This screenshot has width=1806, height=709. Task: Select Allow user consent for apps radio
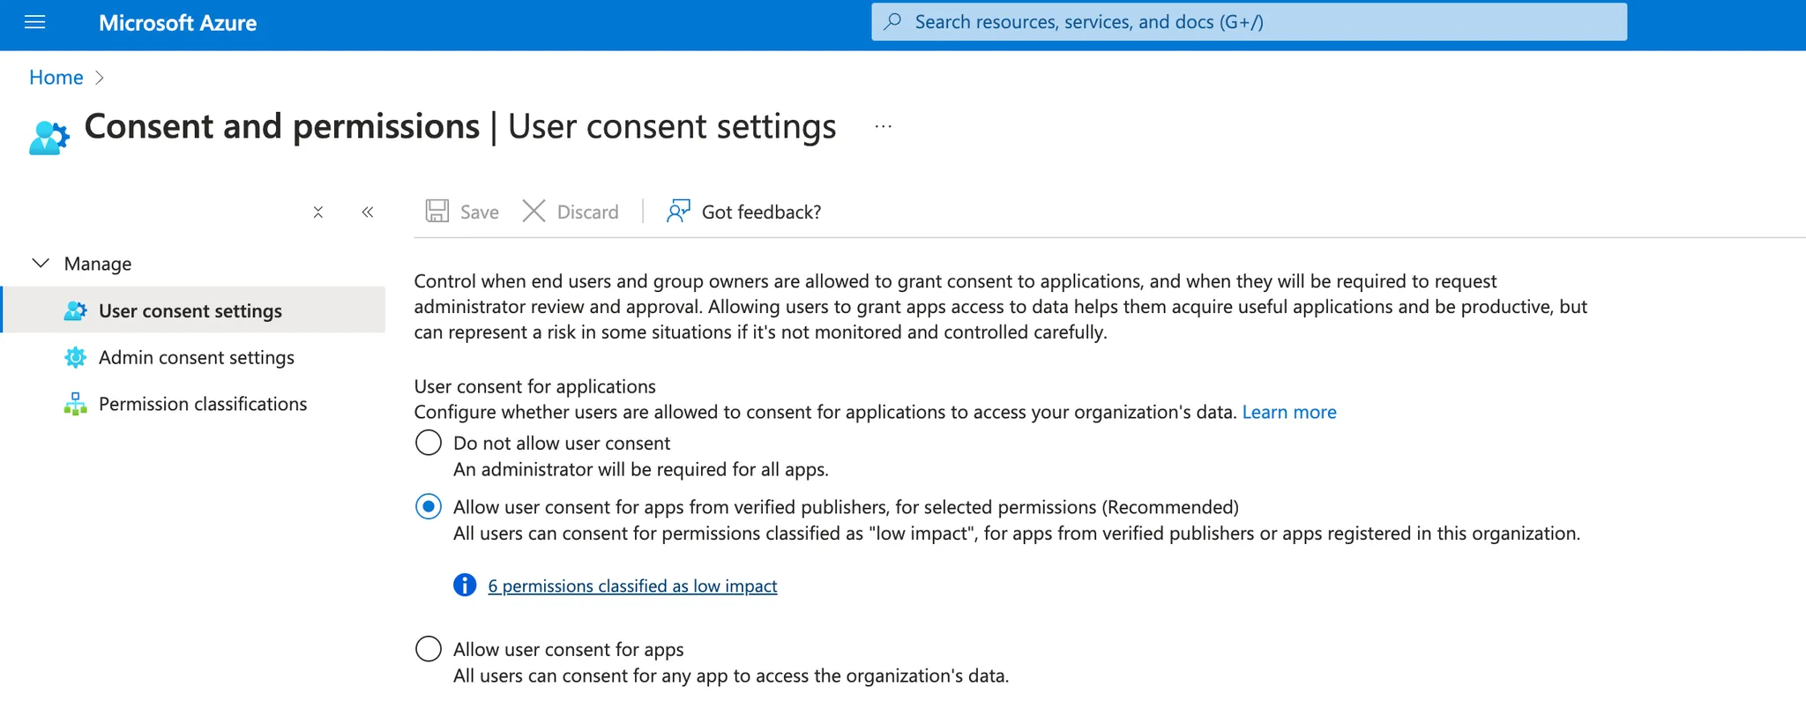click(x=429, y=649)
